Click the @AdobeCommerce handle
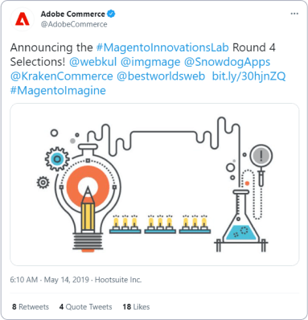308x320 pixels. tap(74, 24)
